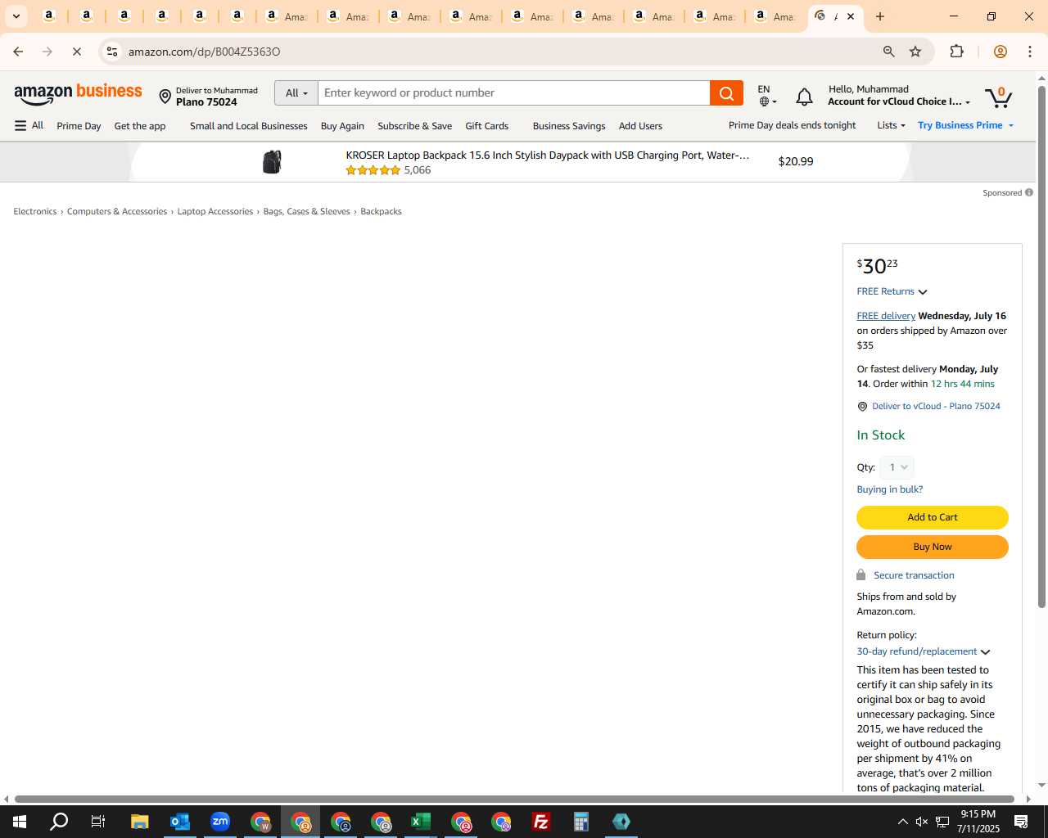Click the 5,066 ratings count
This screenshot has height=838, width=1048.
pos(418,170)
